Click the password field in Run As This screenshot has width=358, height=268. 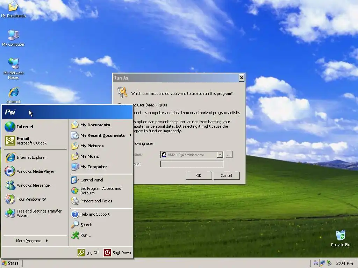point(192,164)
